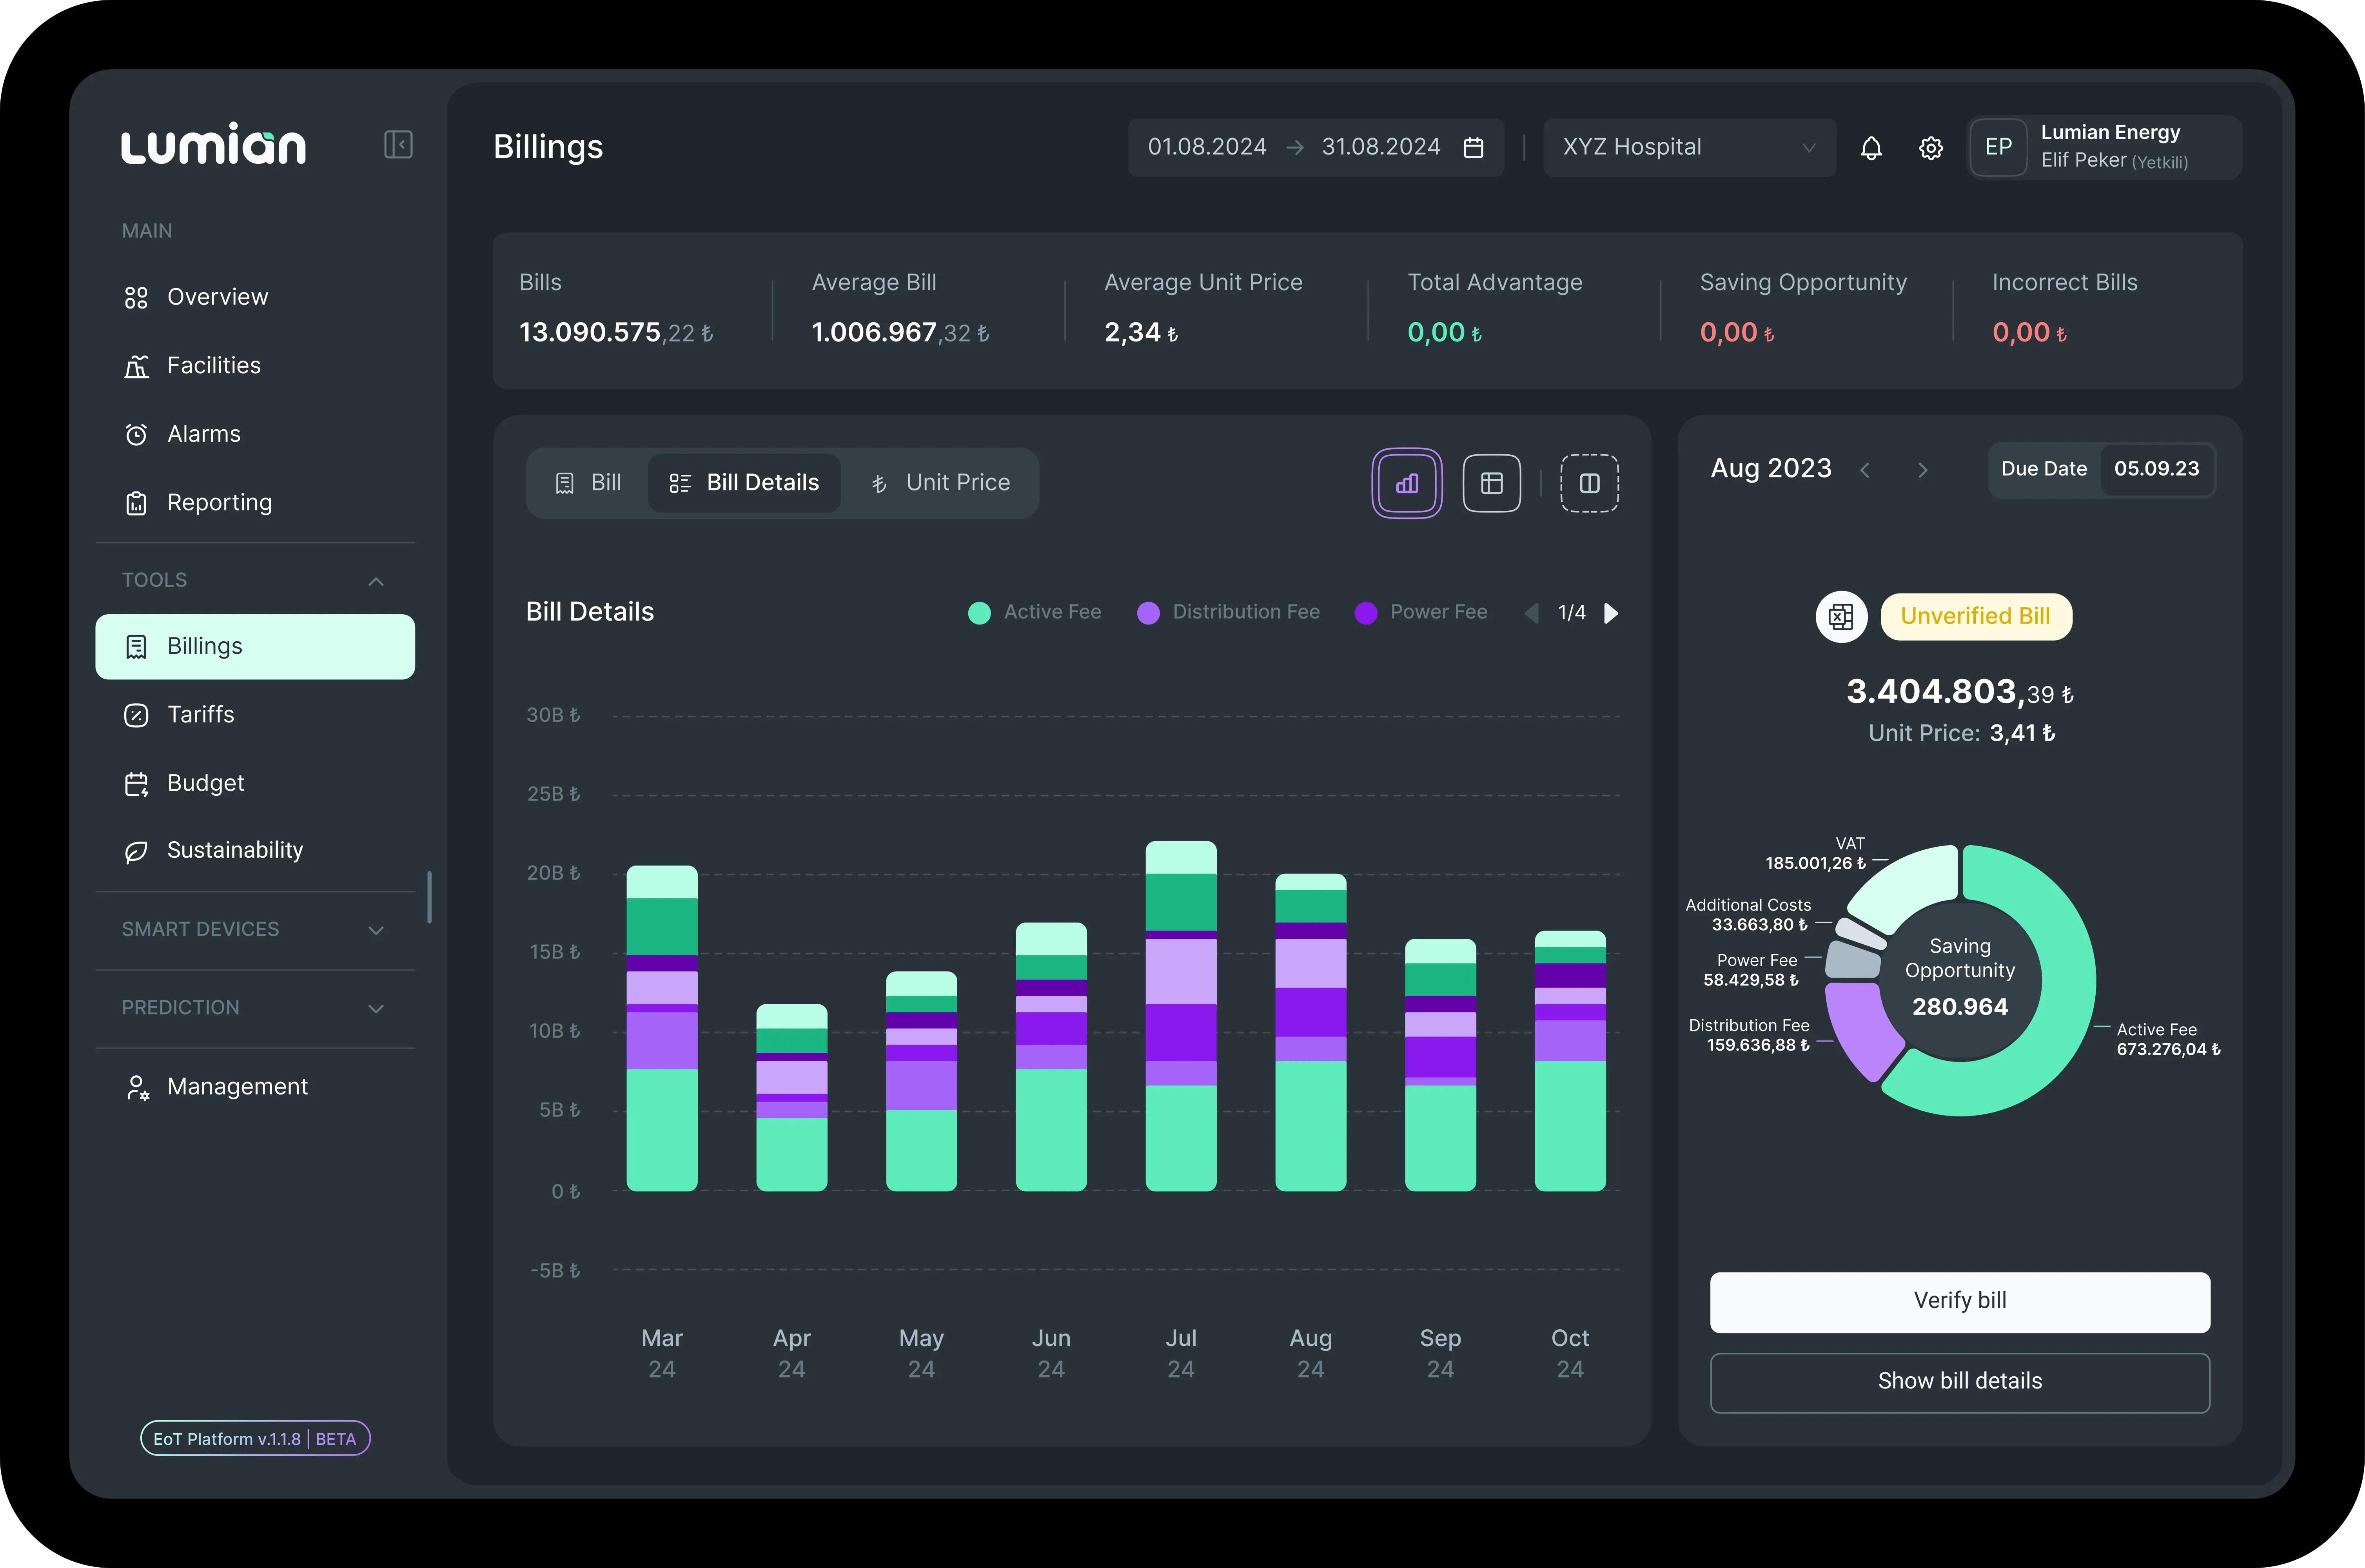Toggle Active Fee legend series
The width and height of the screenshot is (2365, 1568).
[x=1034, y=612]
